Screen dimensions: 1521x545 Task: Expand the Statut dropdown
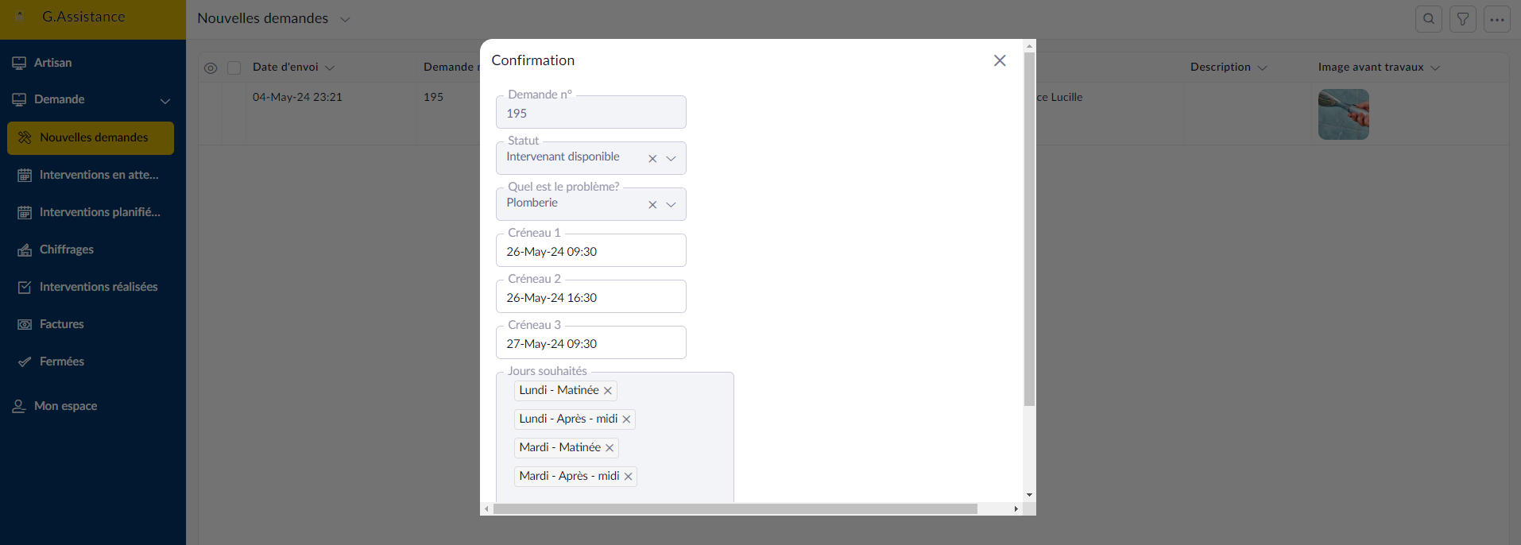671,159
